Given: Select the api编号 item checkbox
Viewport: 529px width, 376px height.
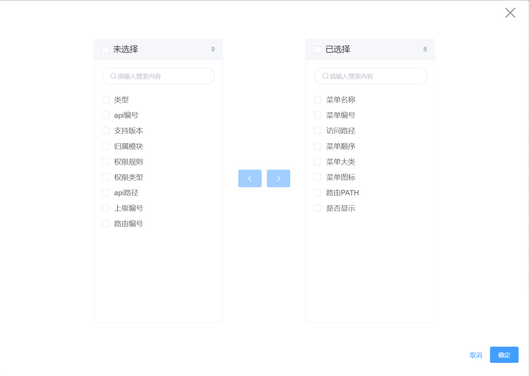Looking at the screenshot, I should (x=105, y=115).
